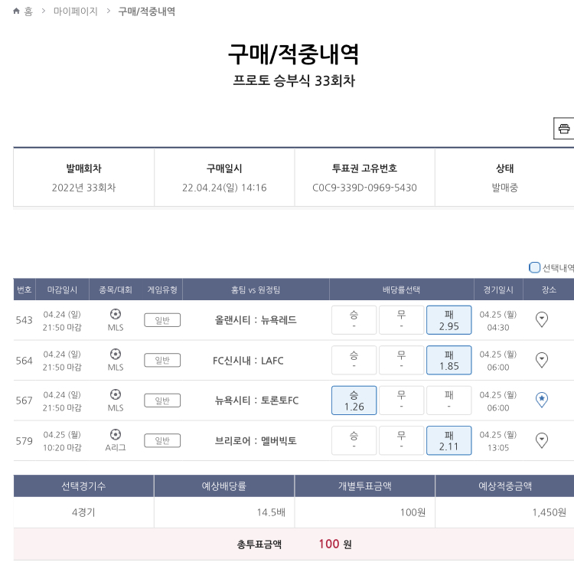The image size is (574, 582).
Task: Select 무 option for match 579
Action: (x=402, y=440)
